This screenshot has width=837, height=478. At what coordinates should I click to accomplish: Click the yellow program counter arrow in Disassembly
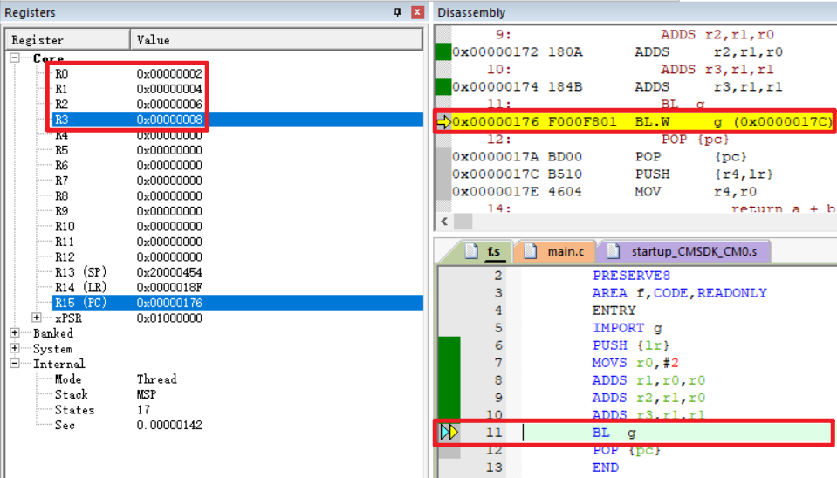point(443,122)
